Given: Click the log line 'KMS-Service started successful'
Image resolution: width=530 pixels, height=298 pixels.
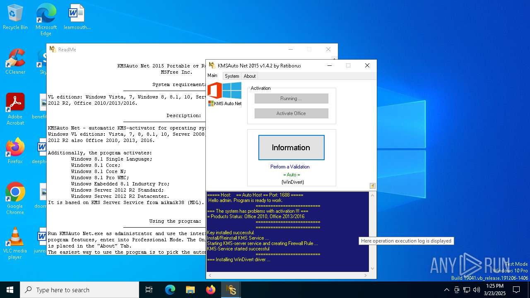Looking at the screenshot, I should [238, 249].
